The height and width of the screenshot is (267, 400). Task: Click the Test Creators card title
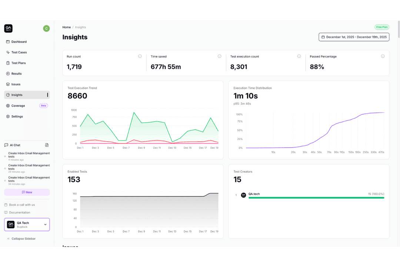pos(243,172)
